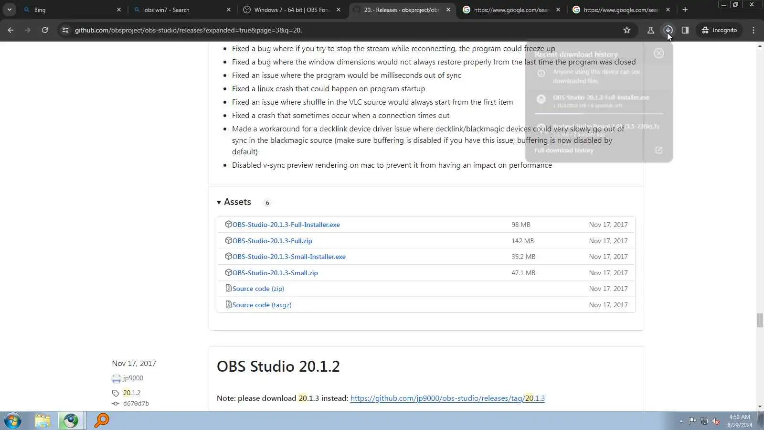Image resolution: width=764 pixels, height=430 pixels.
Task: Click the OBS Studio 20.1.2 release heading
Action: click(x=278, y=366)
